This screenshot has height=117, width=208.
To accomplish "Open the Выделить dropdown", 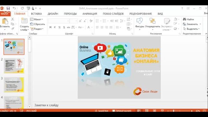I will 191,29.
